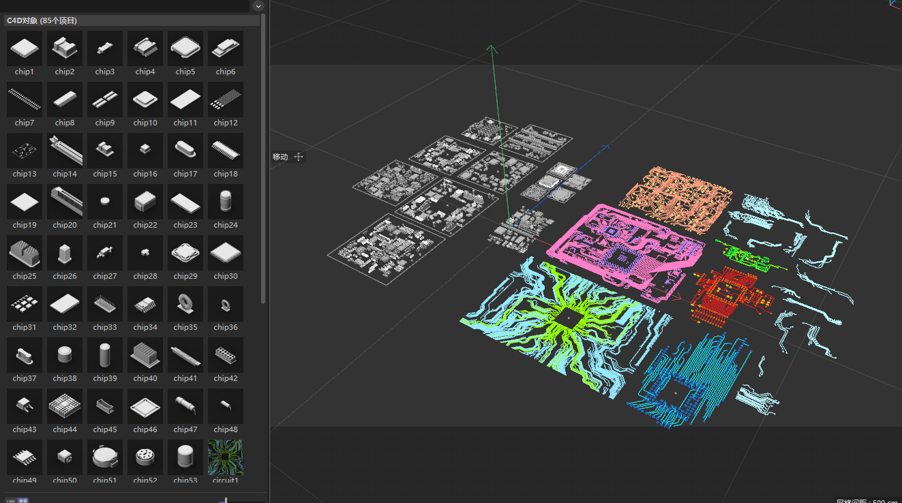Click the chip24 capacitor thumbnail
Image resolution: width=902 pixels, height=503 pixels.
pos(226,202)
